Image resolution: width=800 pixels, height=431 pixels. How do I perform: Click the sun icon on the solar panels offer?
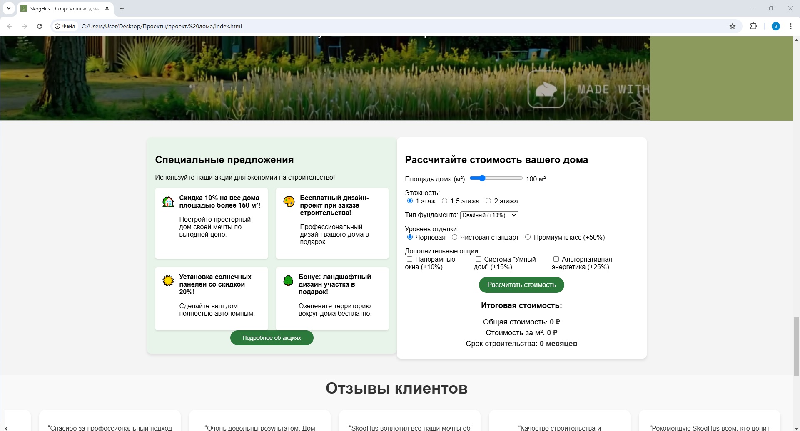168,281
